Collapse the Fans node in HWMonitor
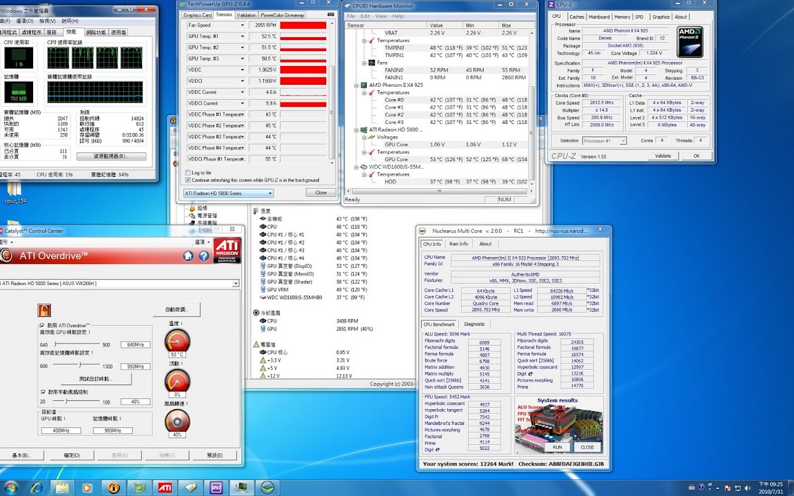Viewport: 794px width, 496px height. pyautogui.click(x=364, y=63)
